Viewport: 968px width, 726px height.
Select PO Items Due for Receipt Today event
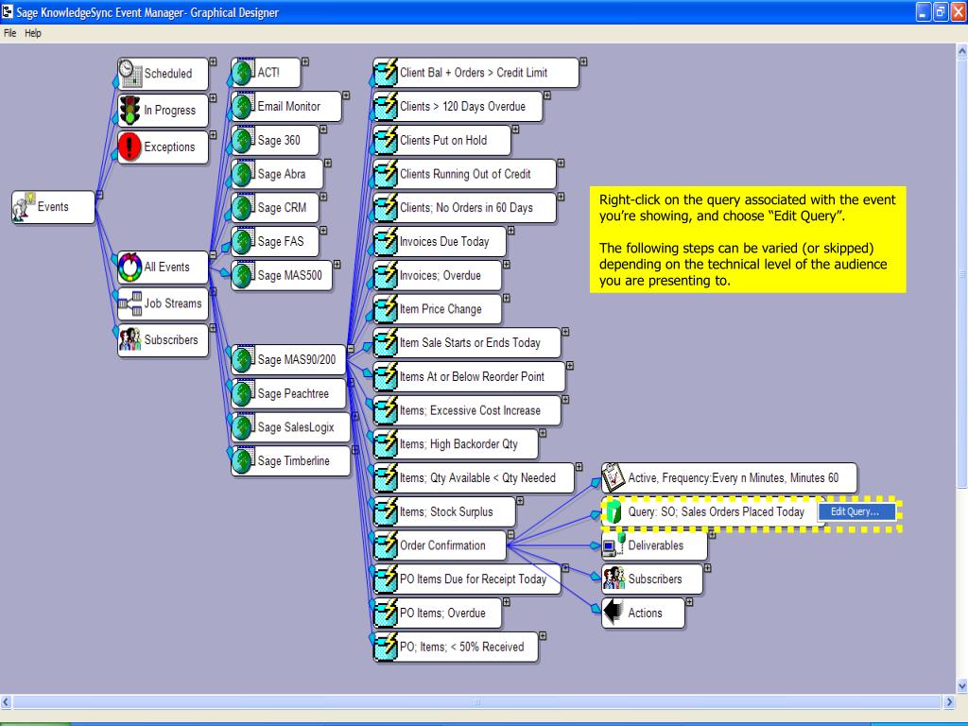click(x=467, y=579)
